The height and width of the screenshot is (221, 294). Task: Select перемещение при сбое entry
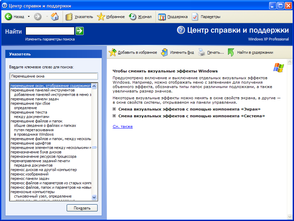30,103
